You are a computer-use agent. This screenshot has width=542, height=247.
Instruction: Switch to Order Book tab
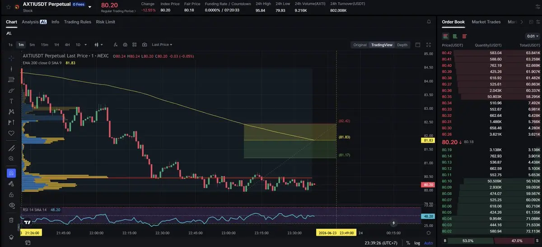click(x=453, y=22)
